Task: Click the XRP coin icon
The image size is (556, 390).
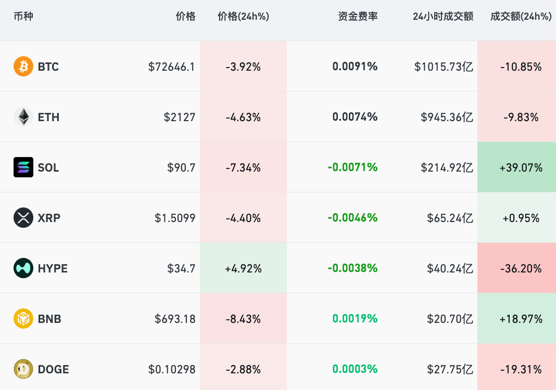Action: (23, 218)
